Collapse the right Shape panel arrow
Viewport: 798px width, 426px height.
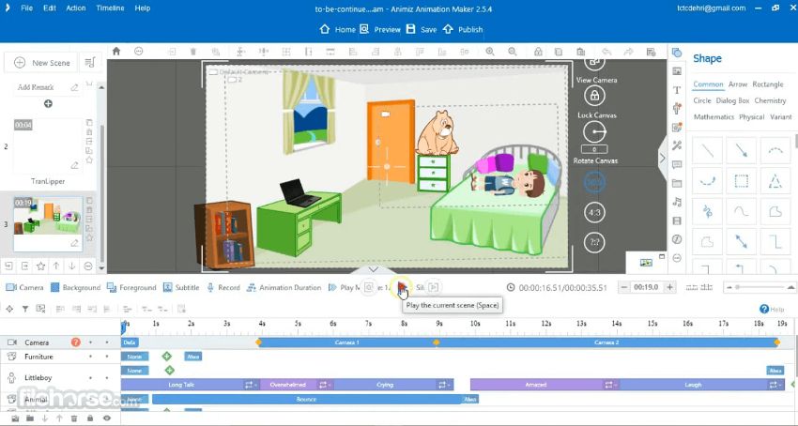tap(661, 145)
